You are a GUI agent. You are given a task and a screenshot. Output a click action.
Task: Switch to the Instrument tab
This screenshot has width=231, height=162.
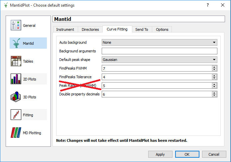pos(65,29)
